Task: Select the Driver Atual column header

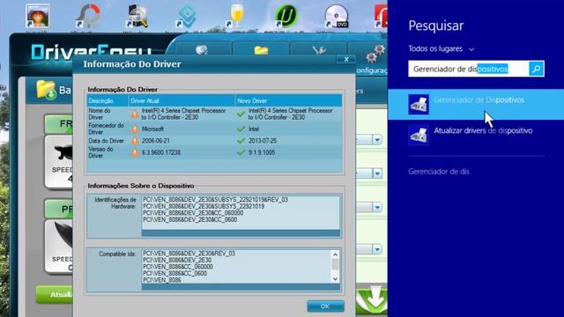Action: click(x=182, y=100)
